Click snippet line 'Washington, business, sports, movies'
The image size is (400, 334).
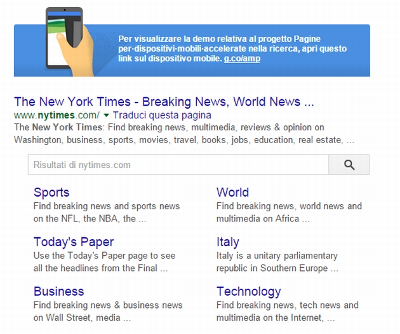(x=91, y=140)
